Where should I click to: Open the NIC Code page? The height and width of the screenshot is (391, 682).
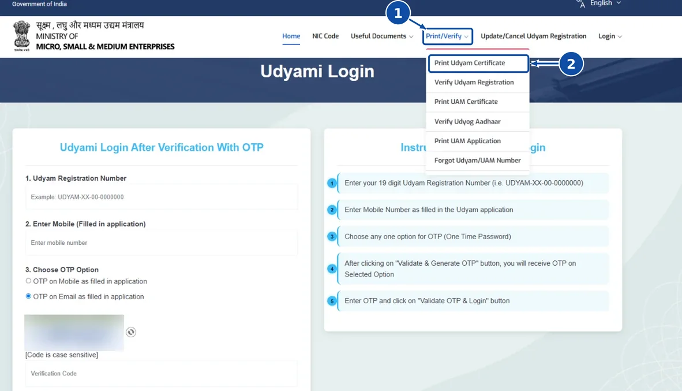[x=325, y=36]
